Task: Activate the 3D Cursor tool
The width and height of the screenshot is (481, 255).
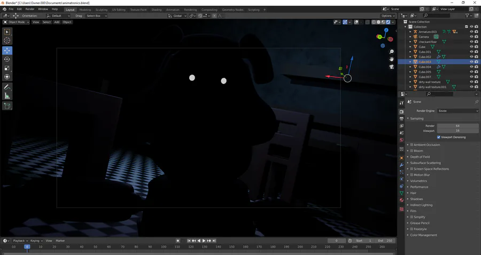Action: coord(7,41)
